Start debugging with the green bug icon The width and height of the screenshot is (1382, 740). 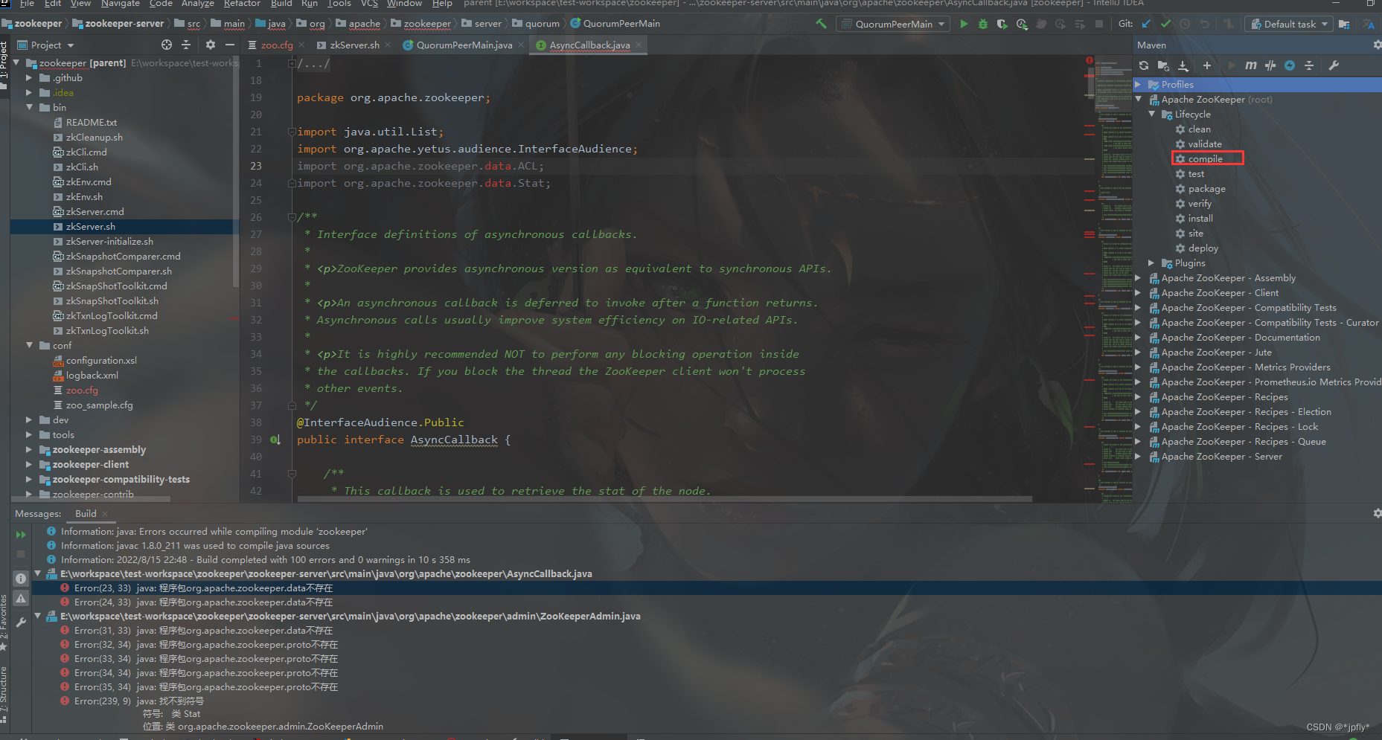982,24
